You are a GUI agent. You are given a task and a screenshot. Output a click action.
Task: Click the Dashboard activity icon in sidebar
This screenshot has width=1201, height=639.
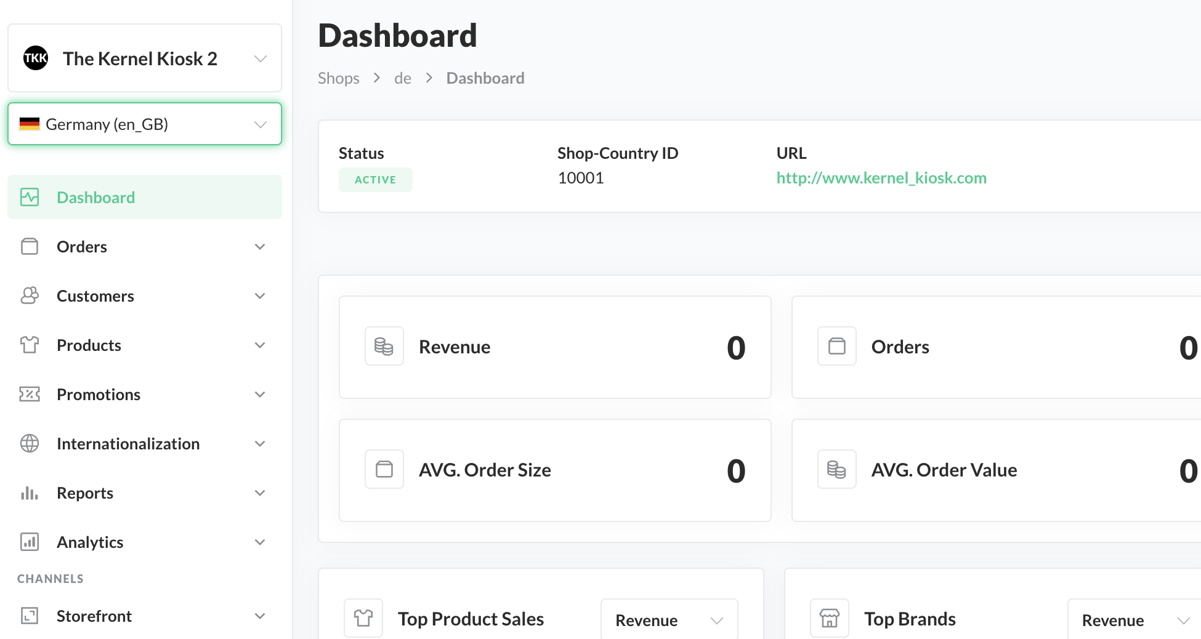click(30, 197)
